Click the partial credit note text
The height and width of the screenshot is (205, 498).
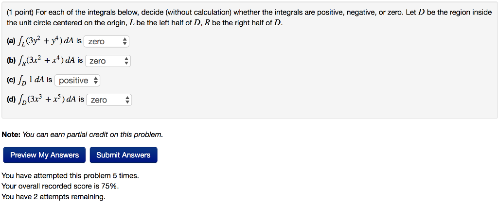(x=82, y=134)
